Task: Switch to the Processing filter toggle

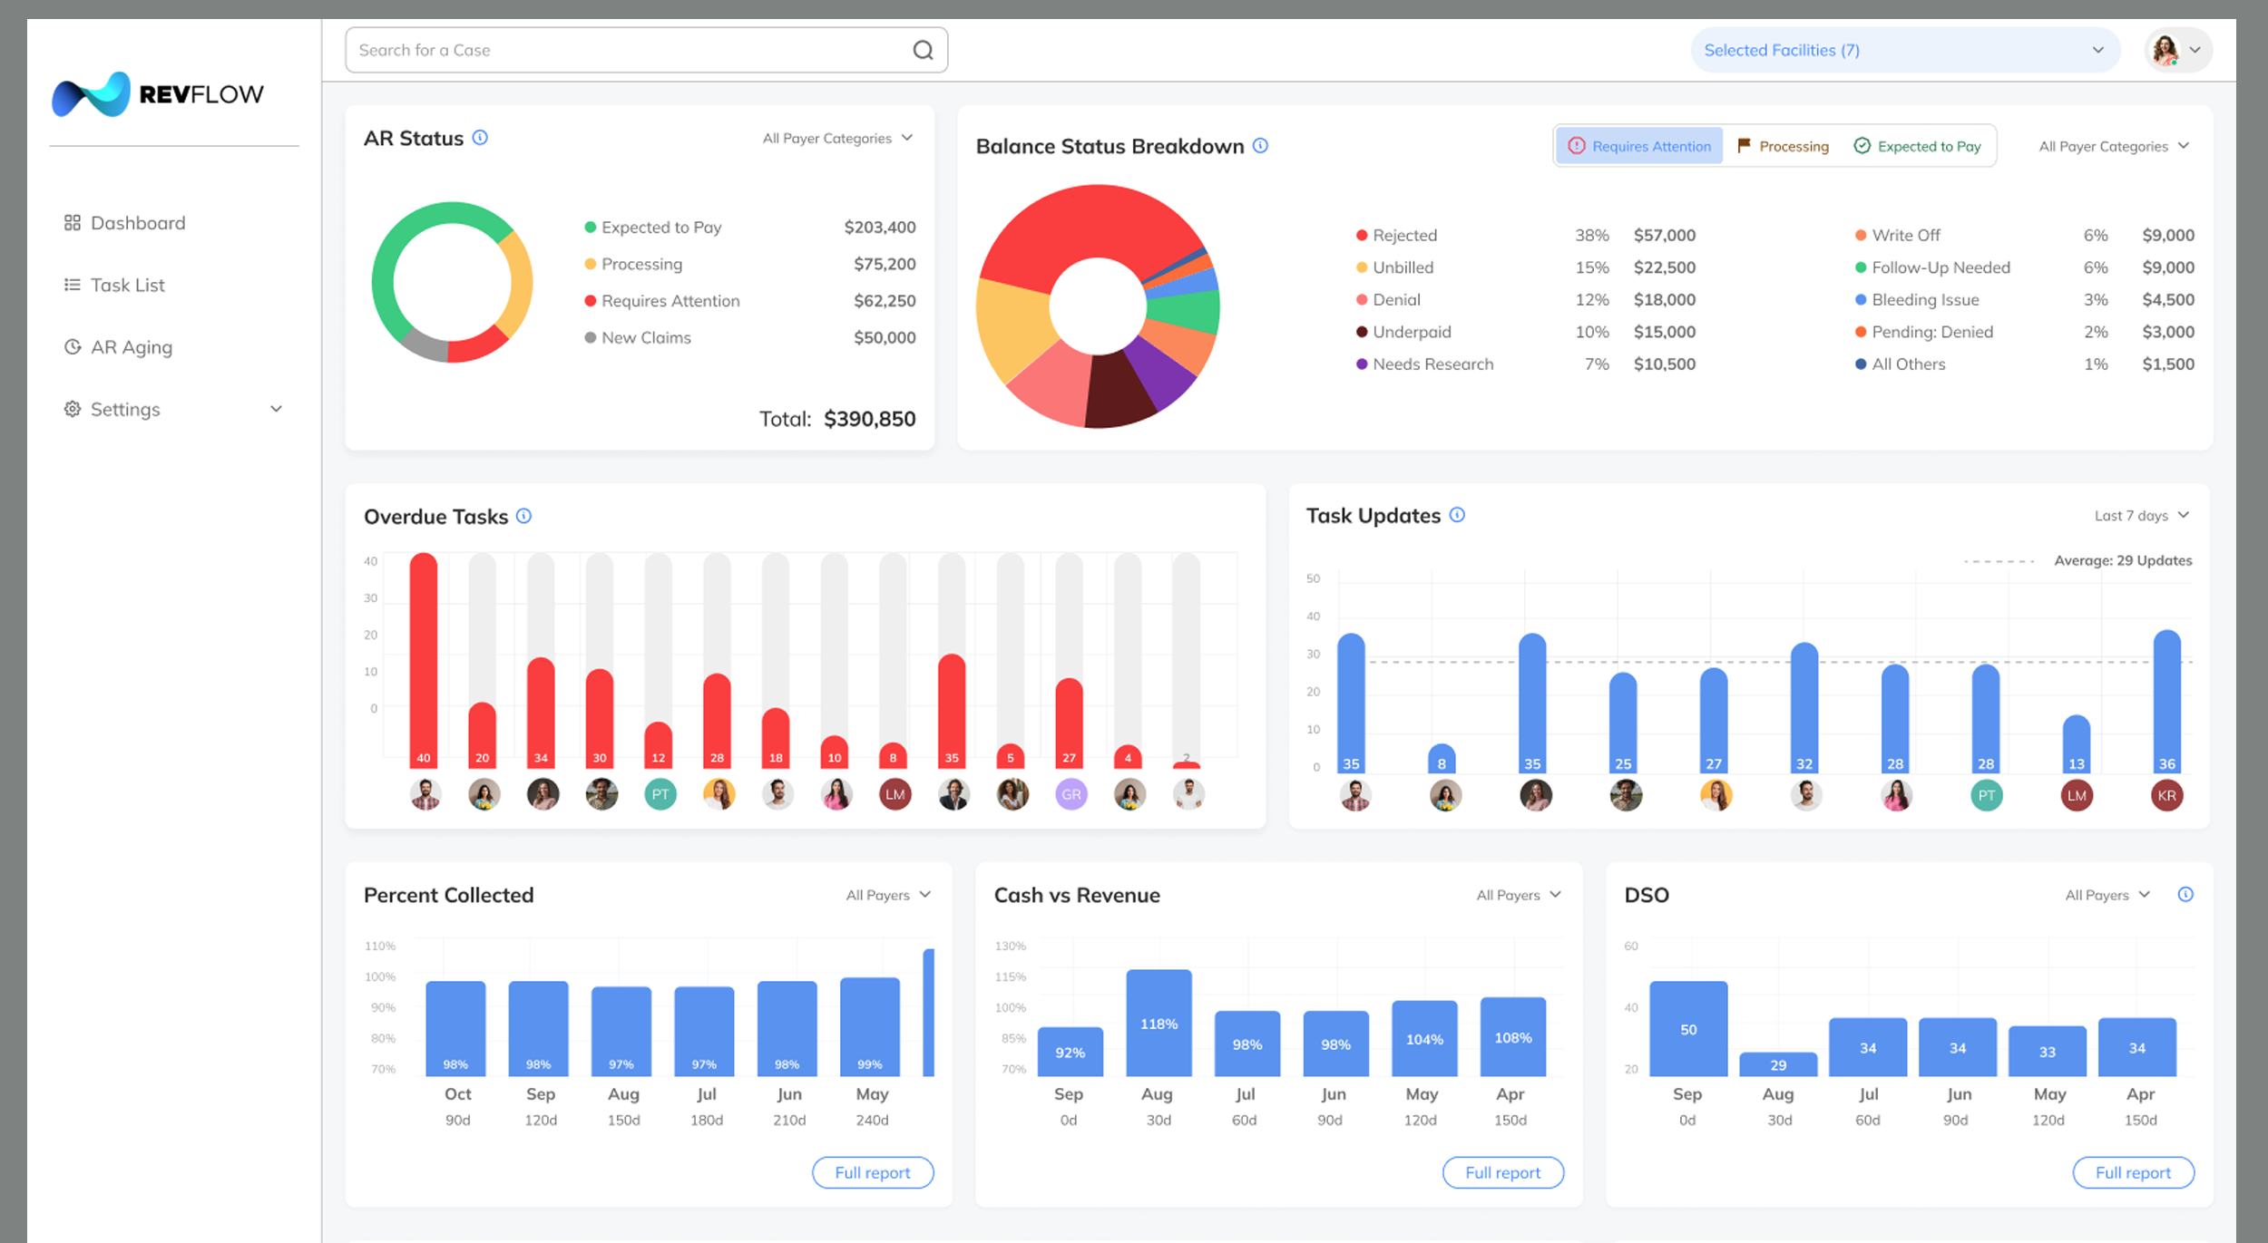Action: click(1783, 146)
